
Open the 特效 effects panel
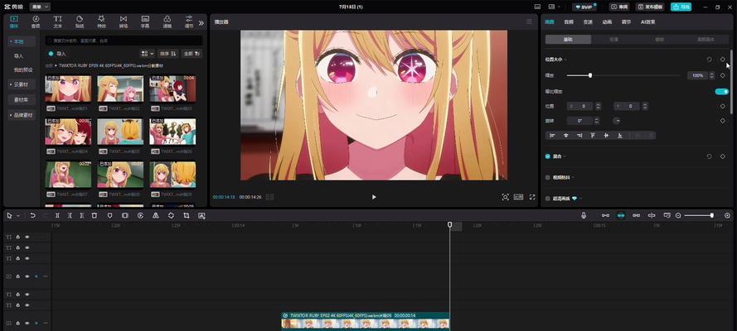[x=101, y=22]
